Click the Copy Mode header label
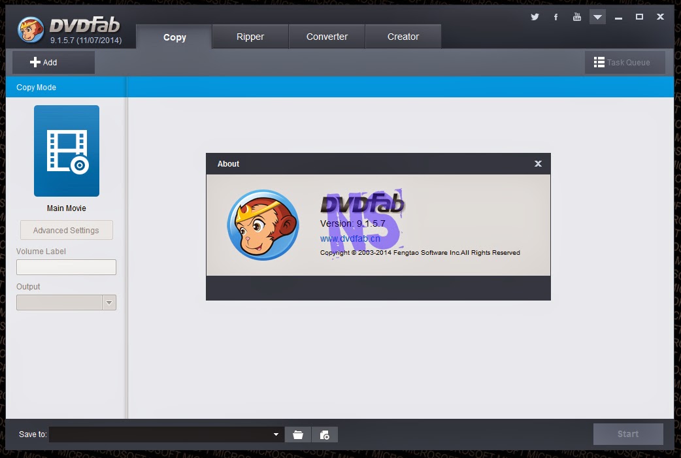Screen dimensions: 681x458 [36, 88]
